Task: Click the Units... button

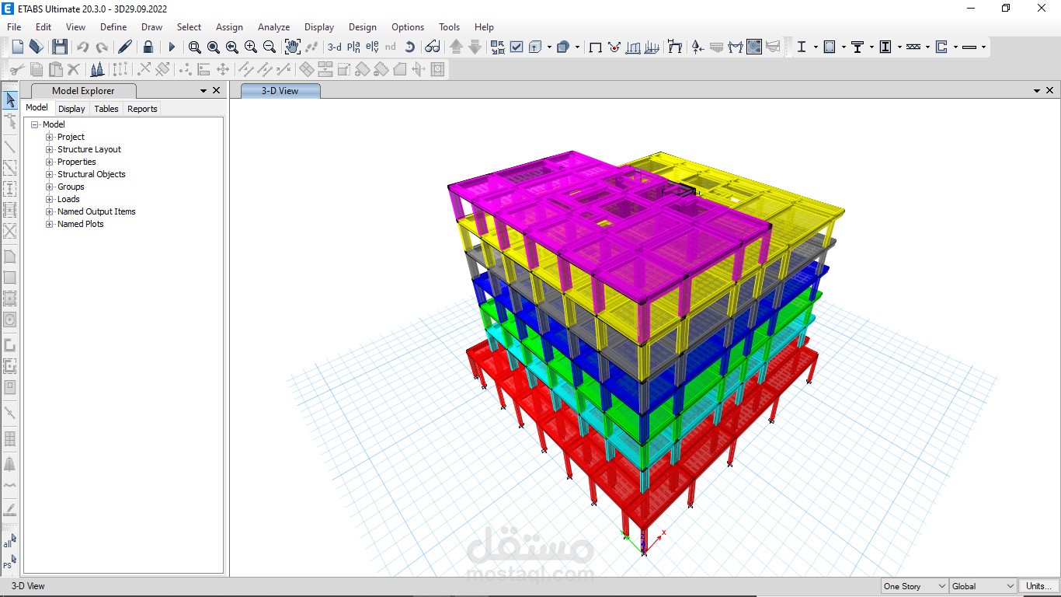Action: click(1038, 586)
